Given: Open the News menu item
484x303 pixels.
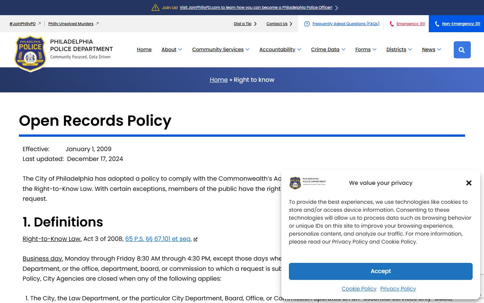Looking at the screenshot, I should (x=428, y=50).
